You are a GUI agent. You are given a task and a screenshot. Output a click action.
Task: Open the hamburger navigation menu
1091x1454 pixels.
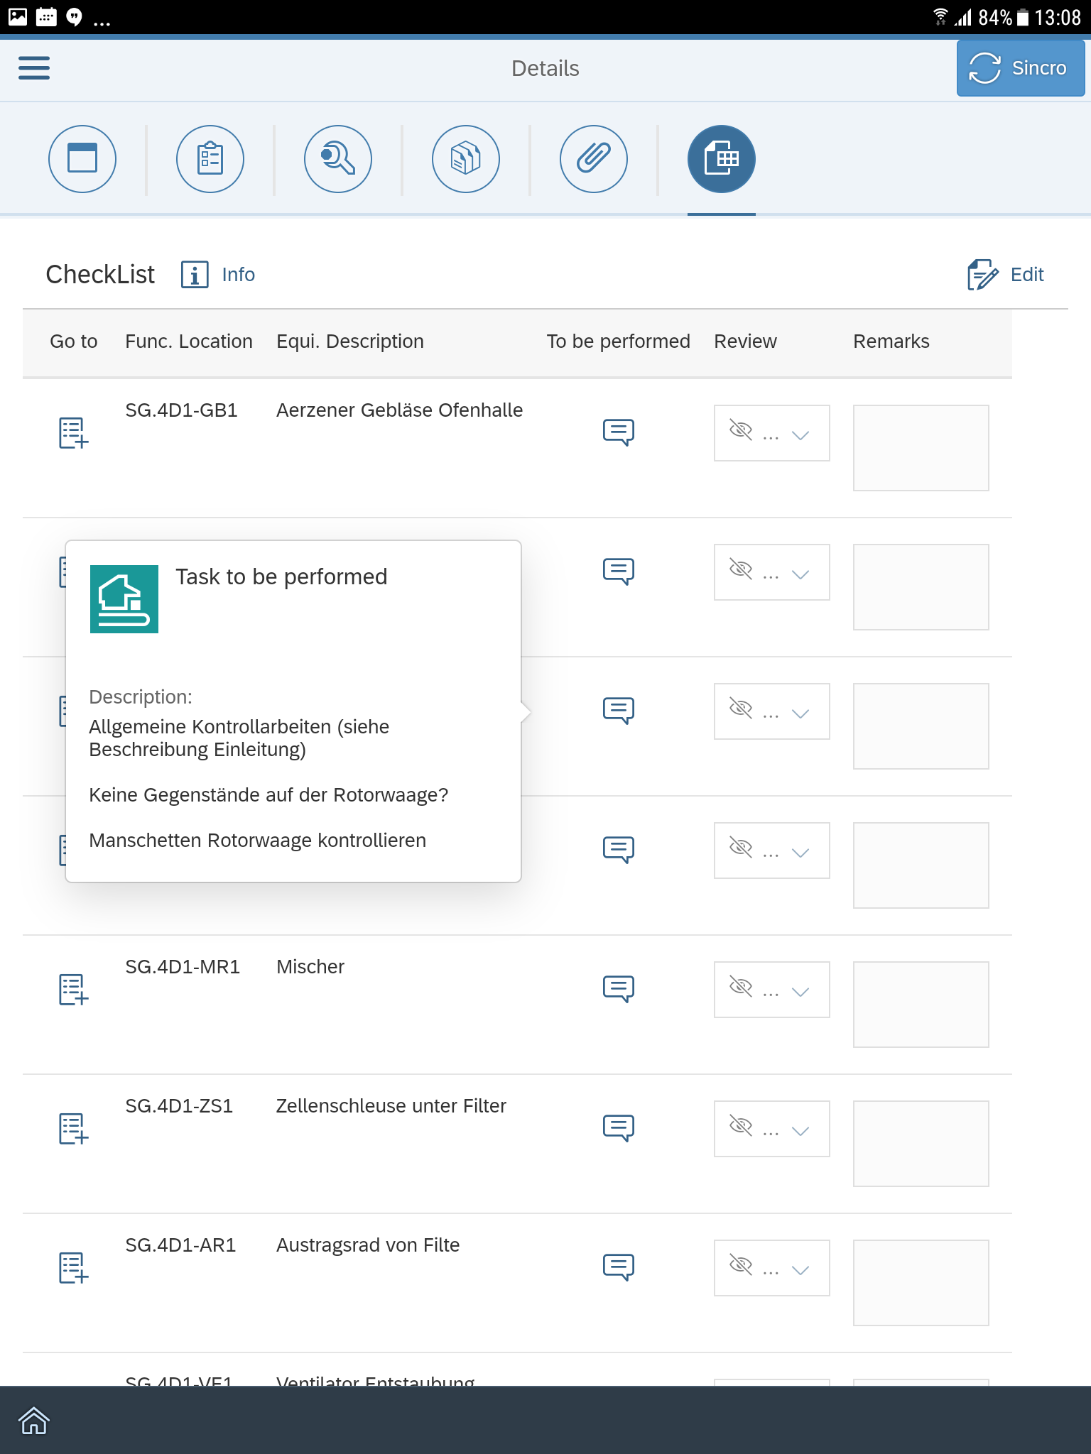(x=34, y=68)
